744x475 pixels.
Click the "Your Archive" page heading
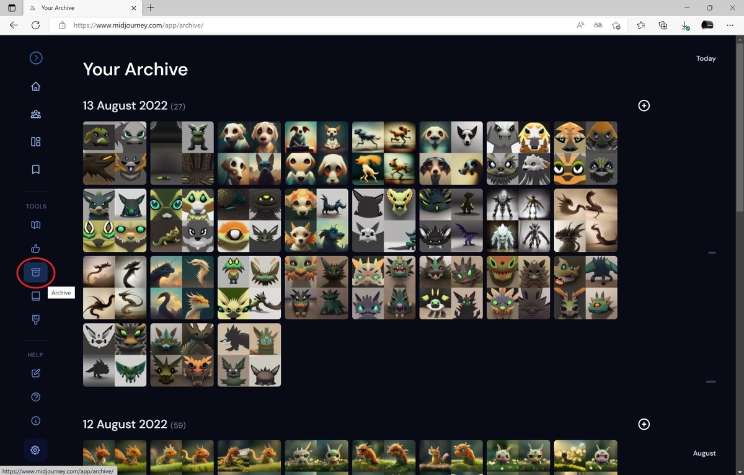coord(135,69)
